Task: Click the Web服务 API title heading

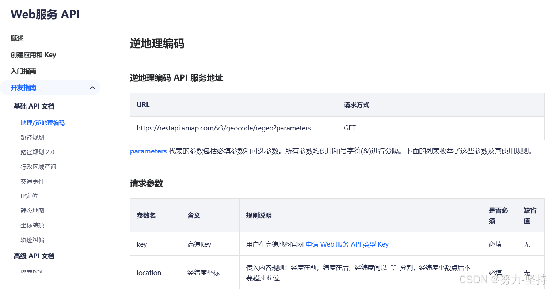Action: (45, 14)
